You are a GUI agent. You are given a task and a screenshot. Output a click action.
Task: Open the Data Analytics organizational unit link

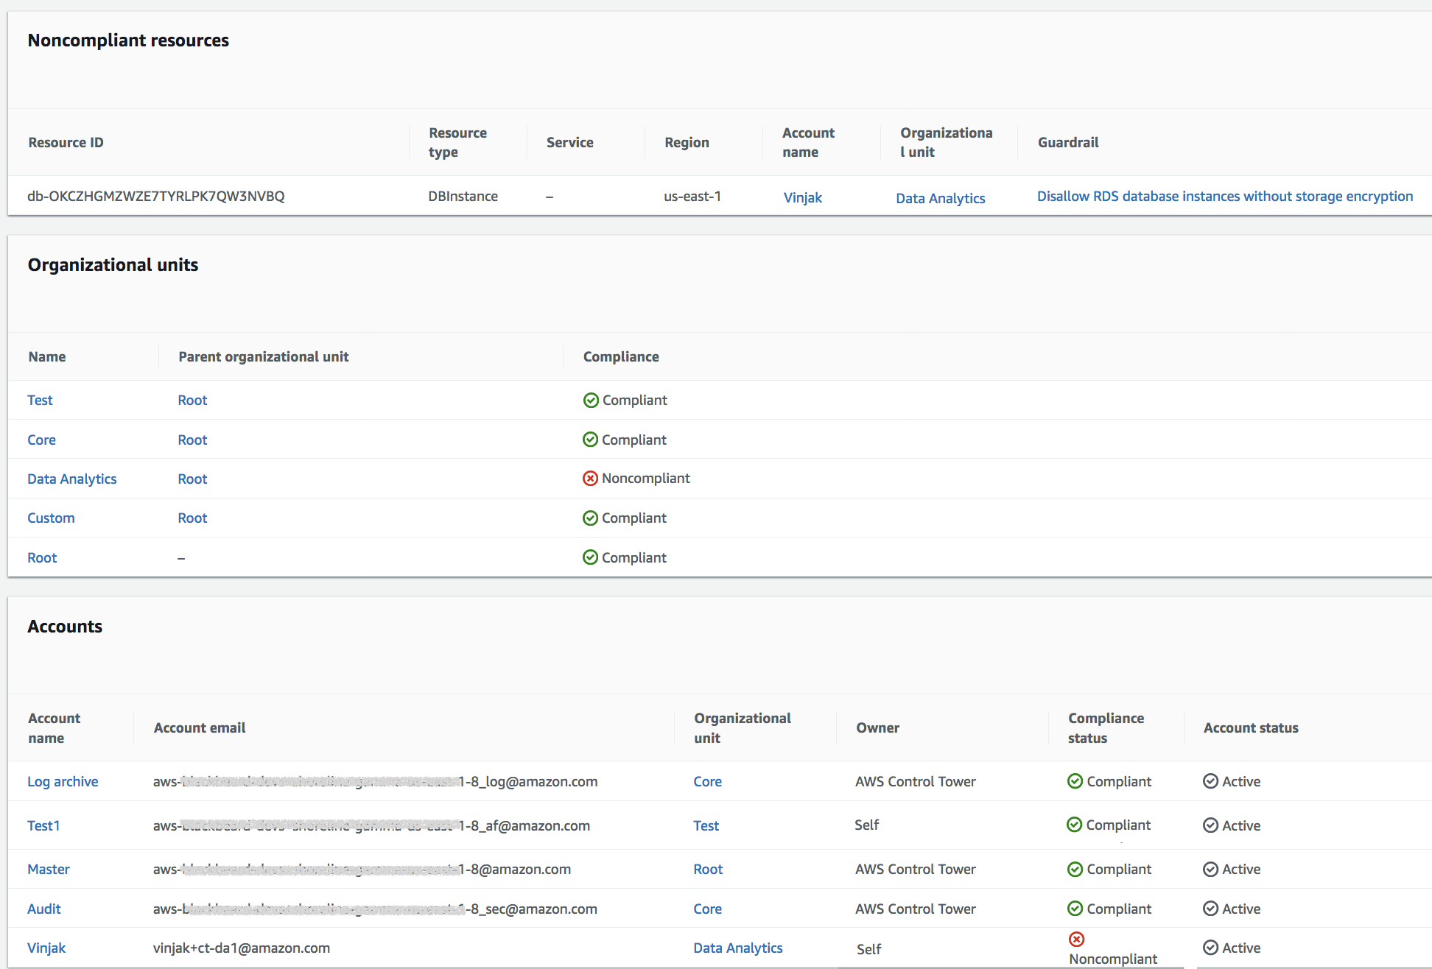(940, 198)
